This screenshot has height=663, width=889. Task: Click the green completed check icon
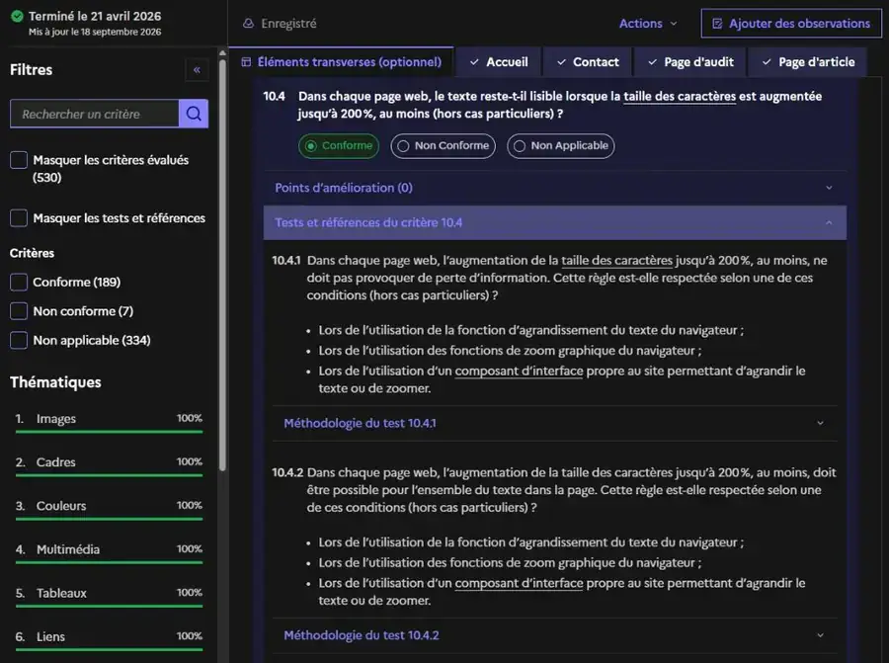pyautogui.click(x=18, y=16)
